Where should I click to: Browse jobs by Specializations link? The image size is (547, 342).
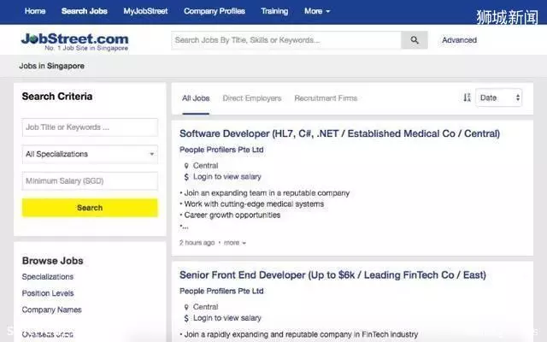pyautogui.click(x=48, y=277)
